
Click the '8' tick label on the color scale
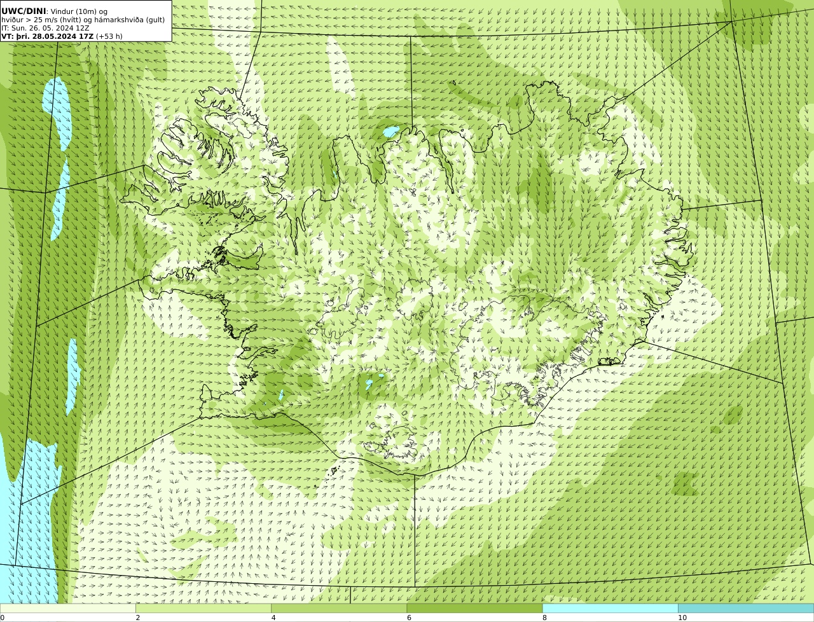point(544,618)
